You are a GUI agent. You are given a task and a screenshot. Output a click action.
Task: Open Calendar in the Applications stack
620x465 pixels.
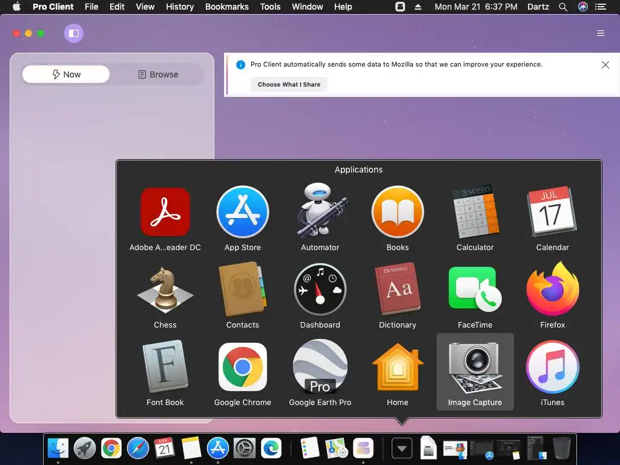552,211
